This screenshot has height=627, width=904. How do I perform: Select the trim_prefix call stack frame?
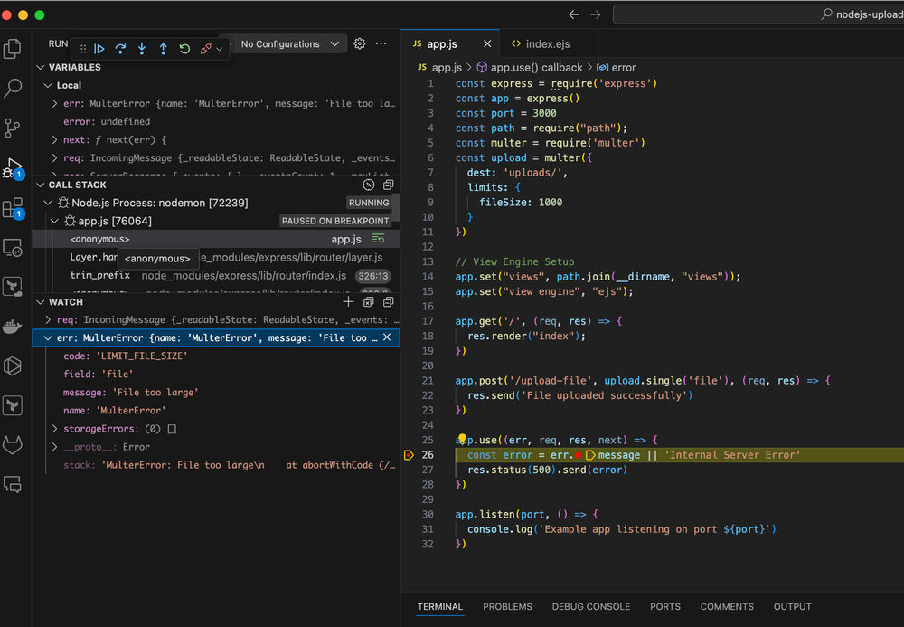tap(100, 276)
